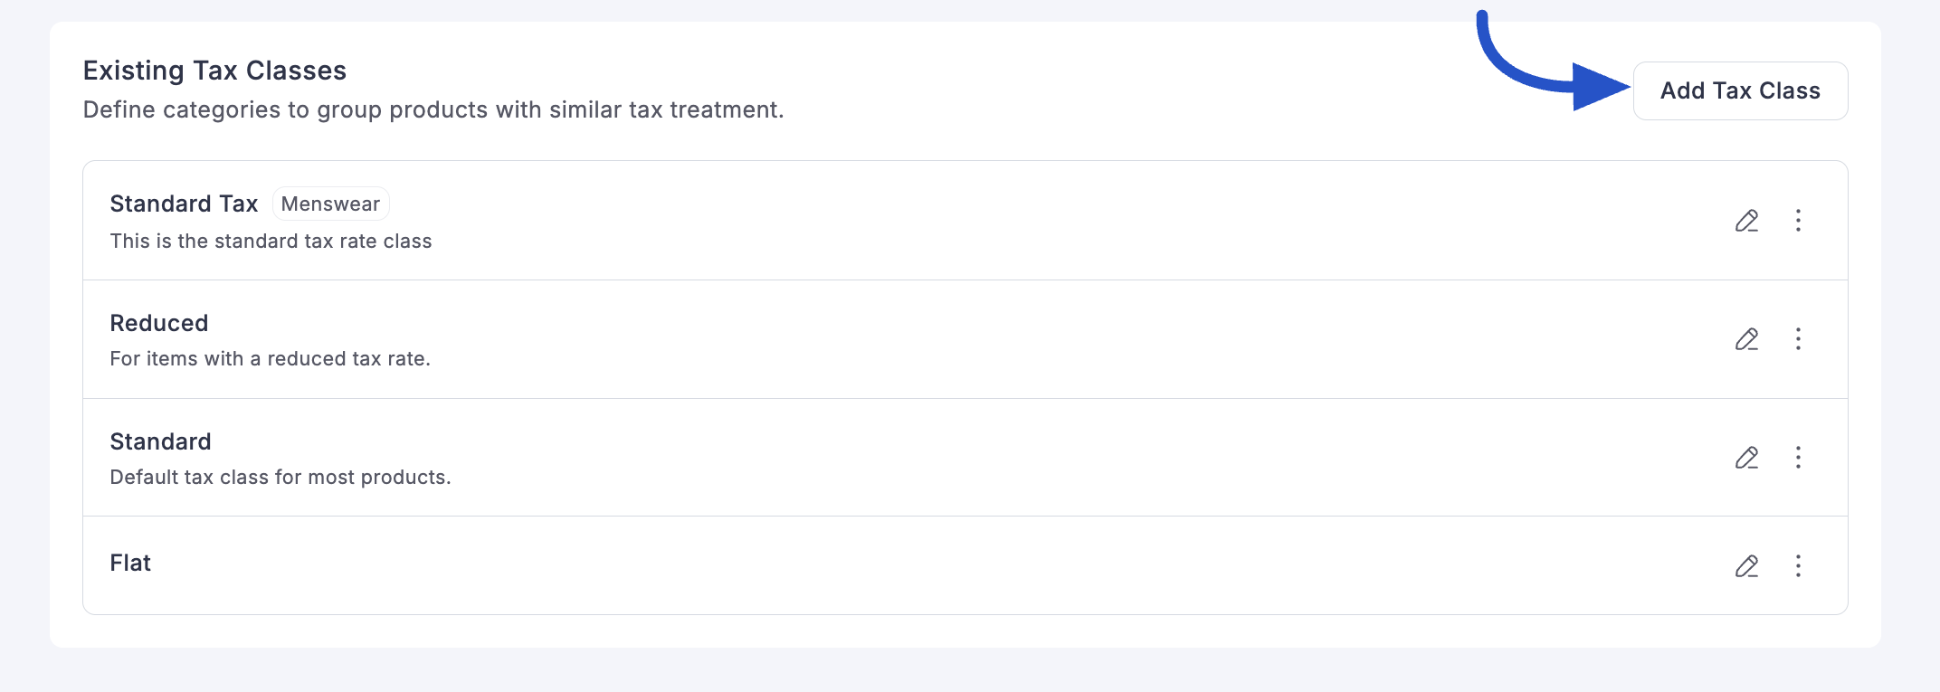Select the Standard Tax row title
This screenshot has width=1940, height=692.
(184, 204)
